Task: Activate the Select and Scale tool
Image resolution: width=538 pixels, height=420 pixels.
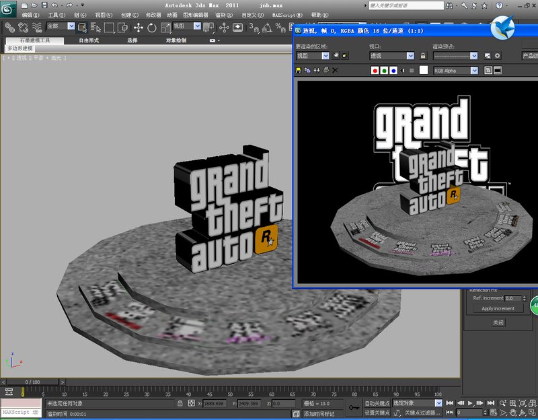Action: [x=165, y=27]
